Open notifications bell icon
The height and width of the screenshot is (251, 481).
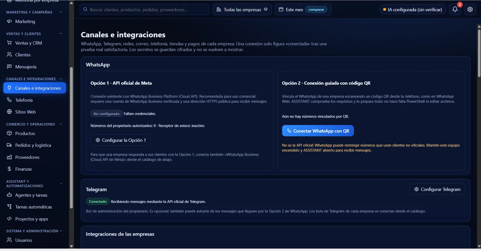(x=455, y=9)
